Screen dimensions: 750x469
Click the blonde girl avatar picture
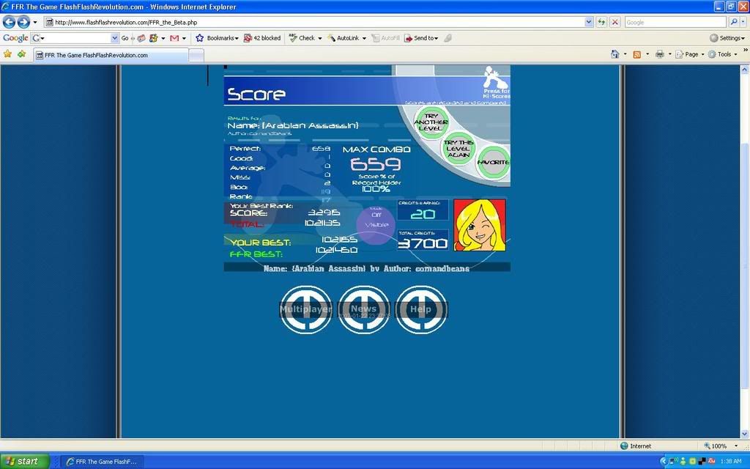(480, 224)
